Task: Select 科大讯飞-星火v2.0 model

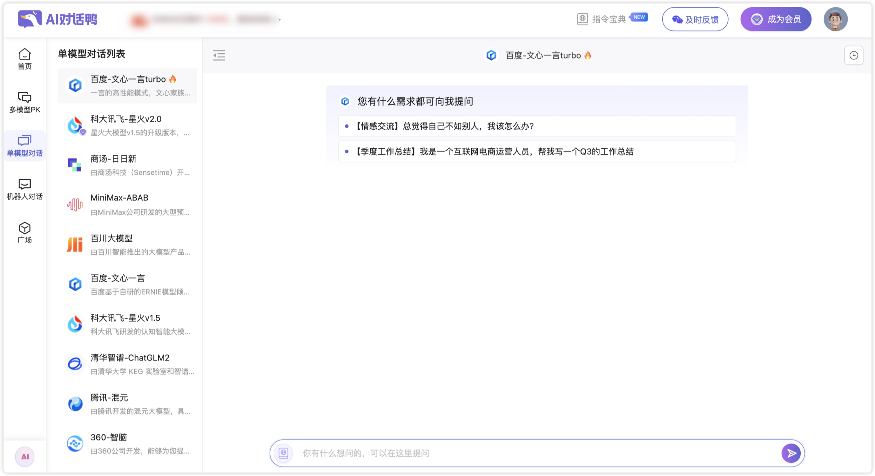Action: 127,125
